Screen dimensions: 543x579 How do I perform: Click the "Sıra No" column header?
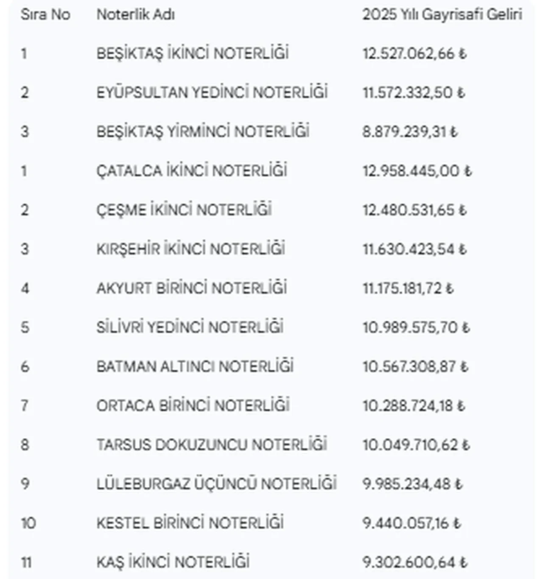click(x=45, y=14)
